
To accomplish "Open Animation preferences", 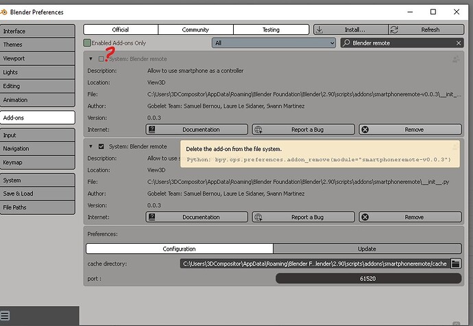I will [38, 100].
